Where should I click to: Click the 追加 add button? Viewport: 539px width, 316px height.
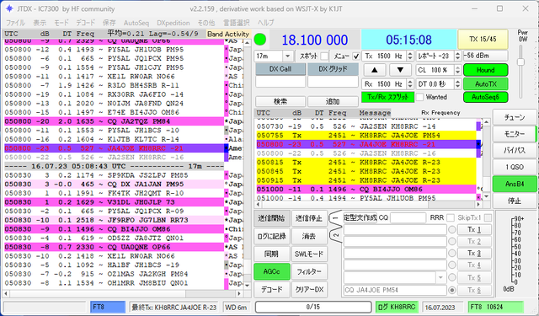click(333, 101)
